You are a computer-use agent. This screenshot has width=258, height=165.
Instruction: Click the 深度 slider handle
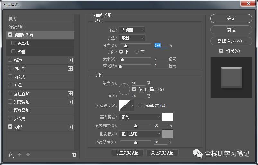point(126,46)
